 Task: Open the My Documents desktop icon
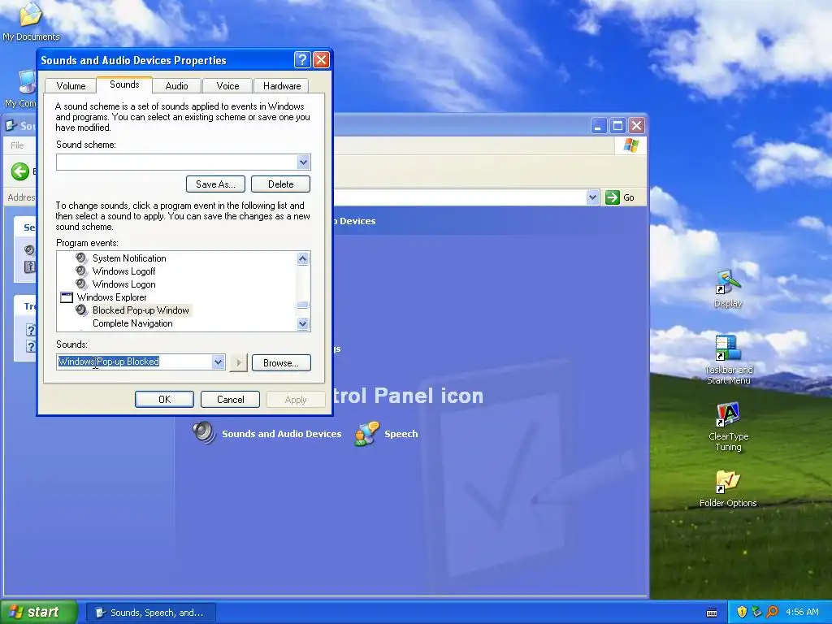coord(31,21)
